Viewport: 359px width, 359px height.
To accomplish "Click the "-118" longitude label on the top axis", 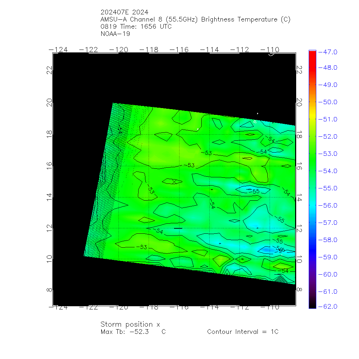I will click(149, 50).
